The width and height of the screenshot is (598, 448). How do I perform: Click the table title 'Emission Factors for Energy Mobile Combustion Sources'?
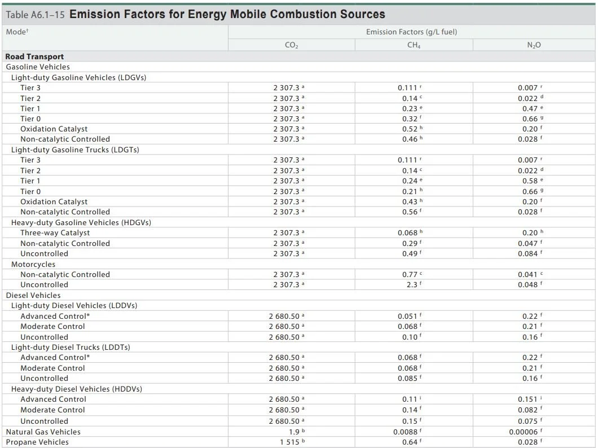tap(227, 14)
